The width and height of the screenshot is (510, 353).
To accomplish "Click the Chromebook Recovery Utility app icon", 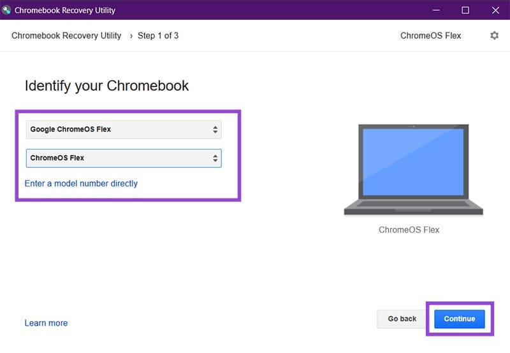I will coord(7,10).
